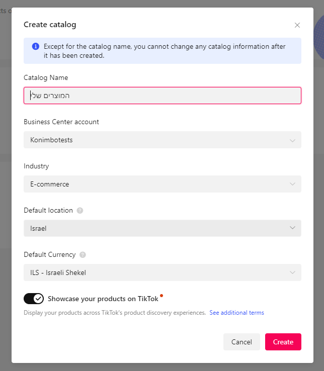Click help icon beside Default Currency
Viewport: 324px width, 371px height.
[83, 255]
